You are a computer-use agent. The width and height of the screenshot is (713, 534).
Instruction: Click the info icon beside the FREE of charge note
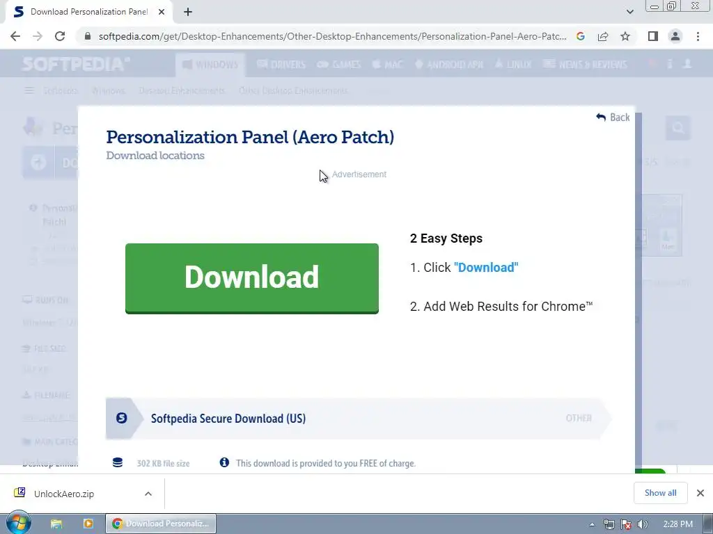pos(224,462)
